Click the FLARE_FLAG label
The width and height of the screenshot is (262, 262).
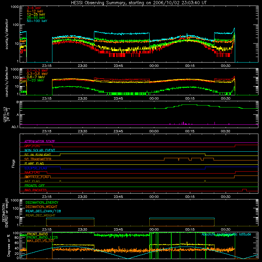(x=34, y=163)
